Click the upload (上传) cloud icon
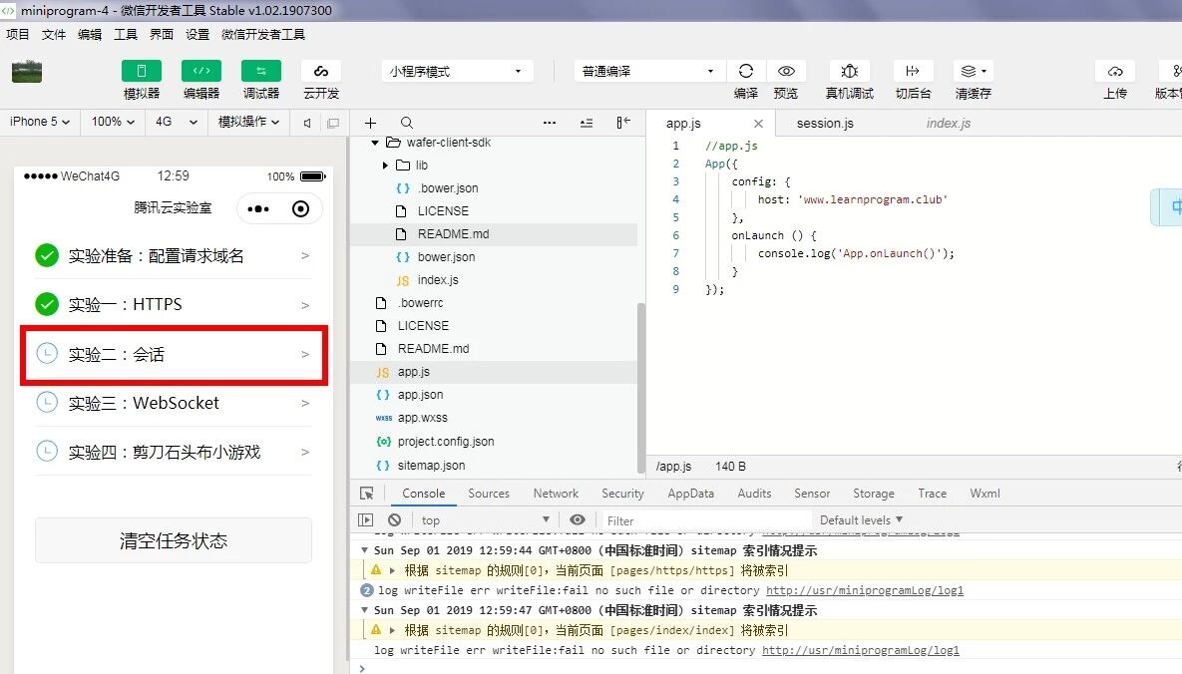 coord(1115,71)
